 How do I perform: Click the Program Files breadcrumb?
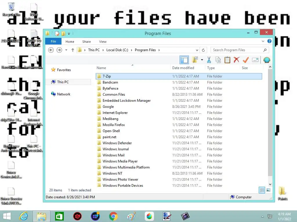(145, 50)
